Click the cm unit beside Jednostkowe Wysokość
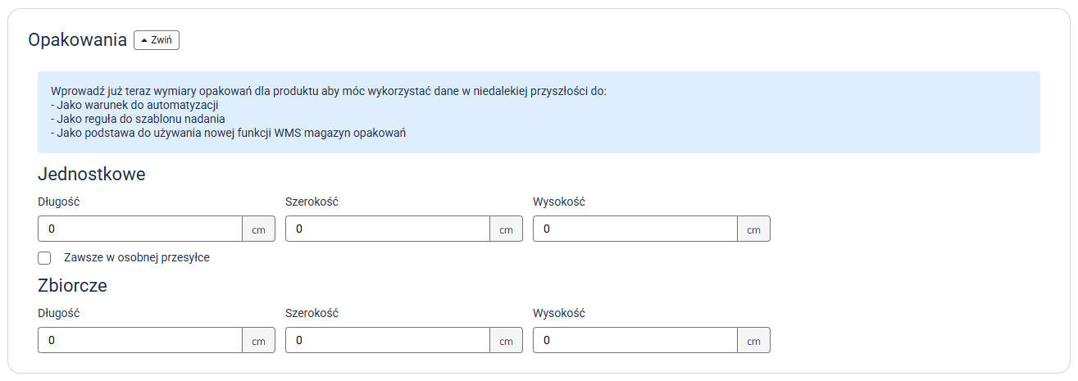The image size is (1078, 381). click(753, 229)
